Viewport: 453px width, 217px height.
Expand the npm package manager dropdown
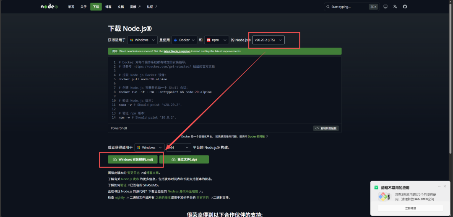tap(217, 40)
